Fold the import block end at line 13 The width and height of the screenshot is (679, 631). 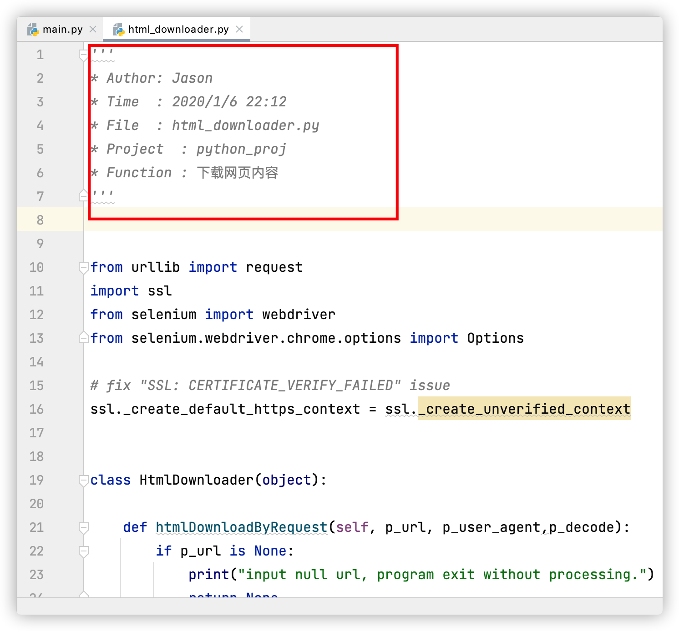[x=84, y=337]
